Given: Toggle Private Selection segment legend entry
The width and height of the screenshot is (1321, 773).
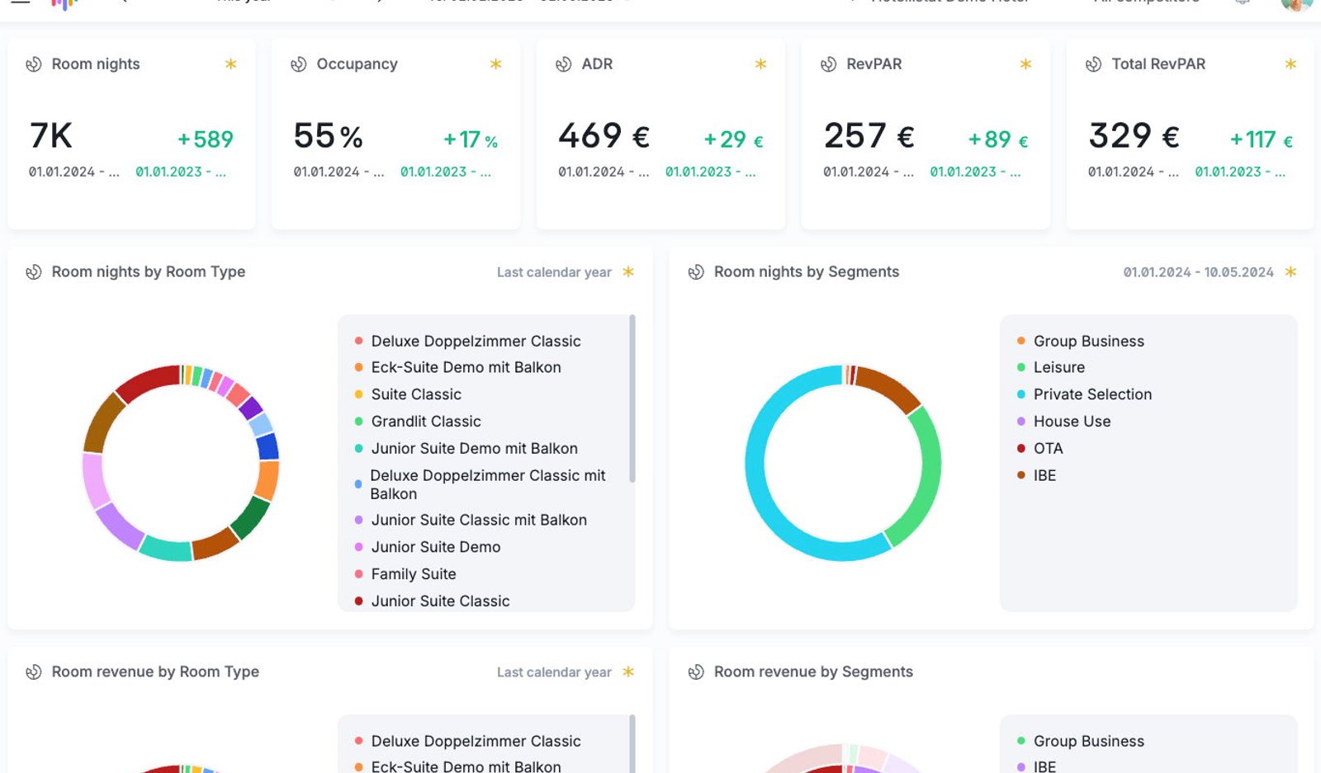Looking at the screenshot, I should [1084, 394].
